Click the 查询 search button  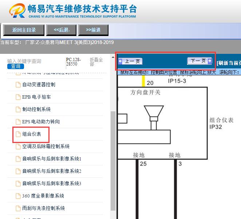click(16, 66)
